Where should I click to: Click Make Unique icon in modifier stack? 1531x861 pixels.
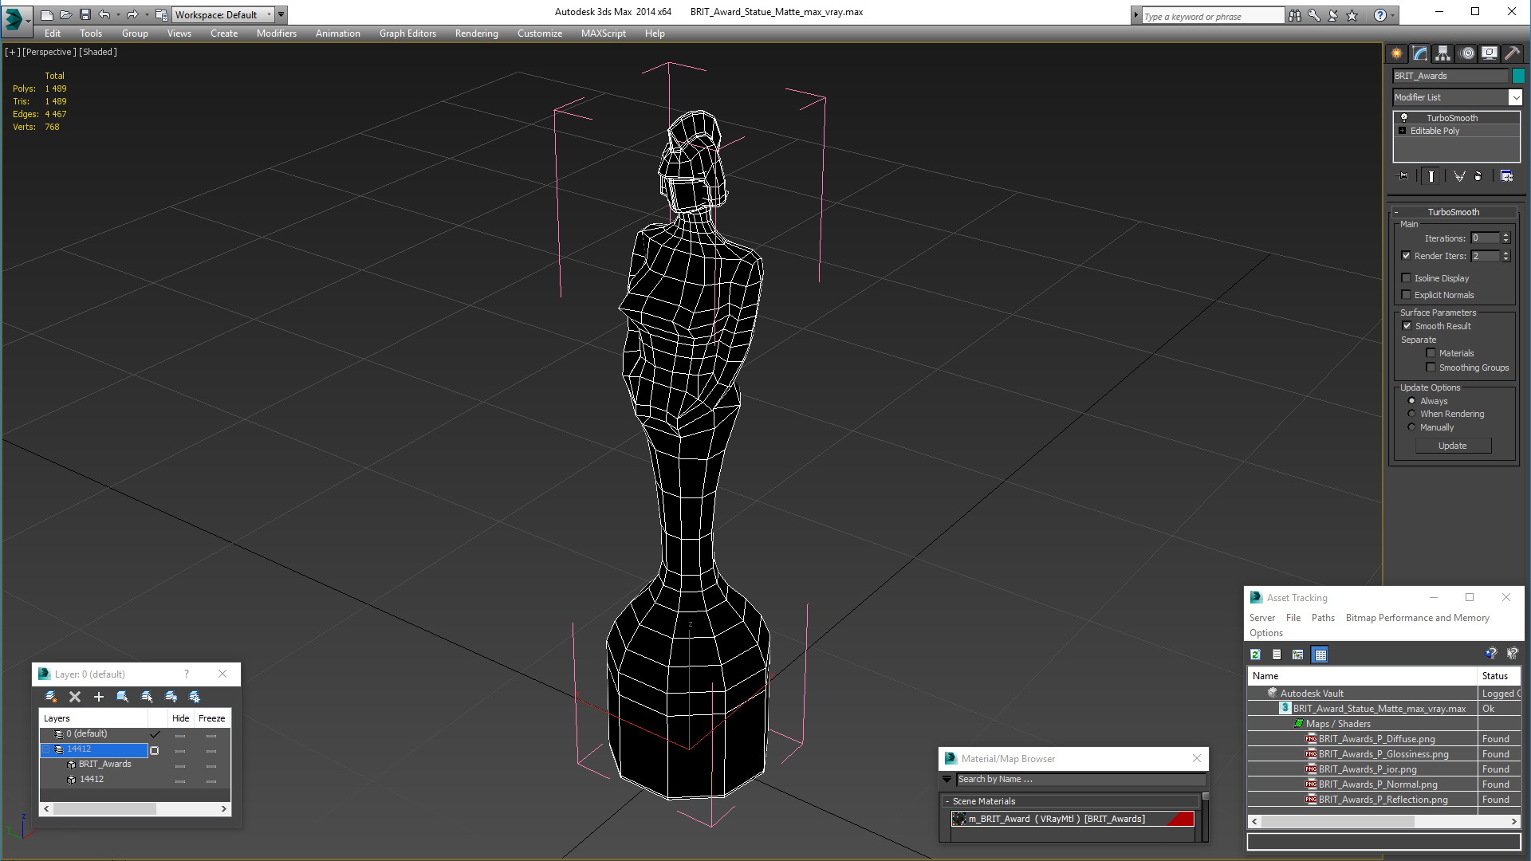pos(1459,176)
